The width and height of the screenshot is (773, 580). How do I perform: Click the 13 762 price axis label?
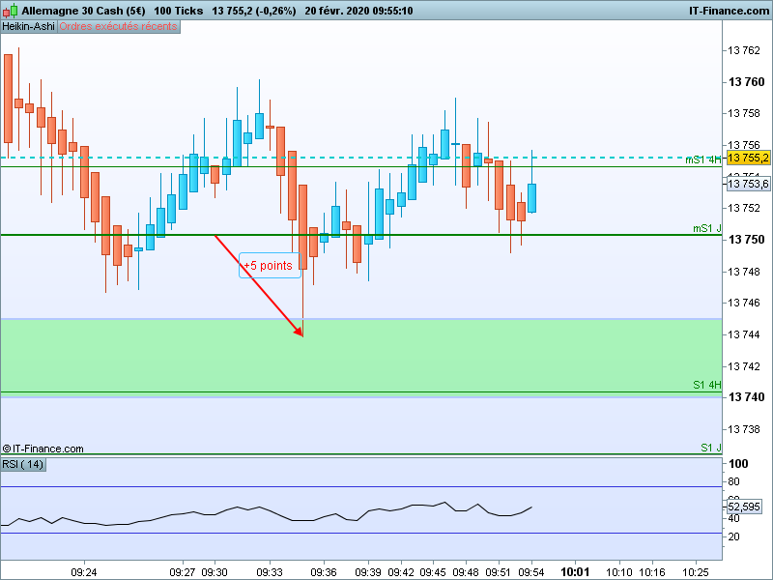pos(744,50)
